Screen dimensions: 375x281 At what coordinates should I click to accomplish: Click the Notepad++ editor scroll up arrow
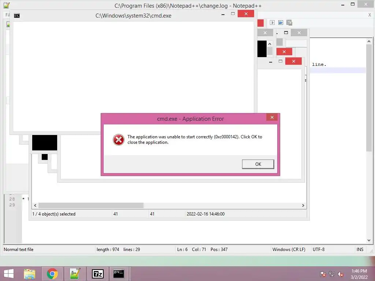(369, 41)
